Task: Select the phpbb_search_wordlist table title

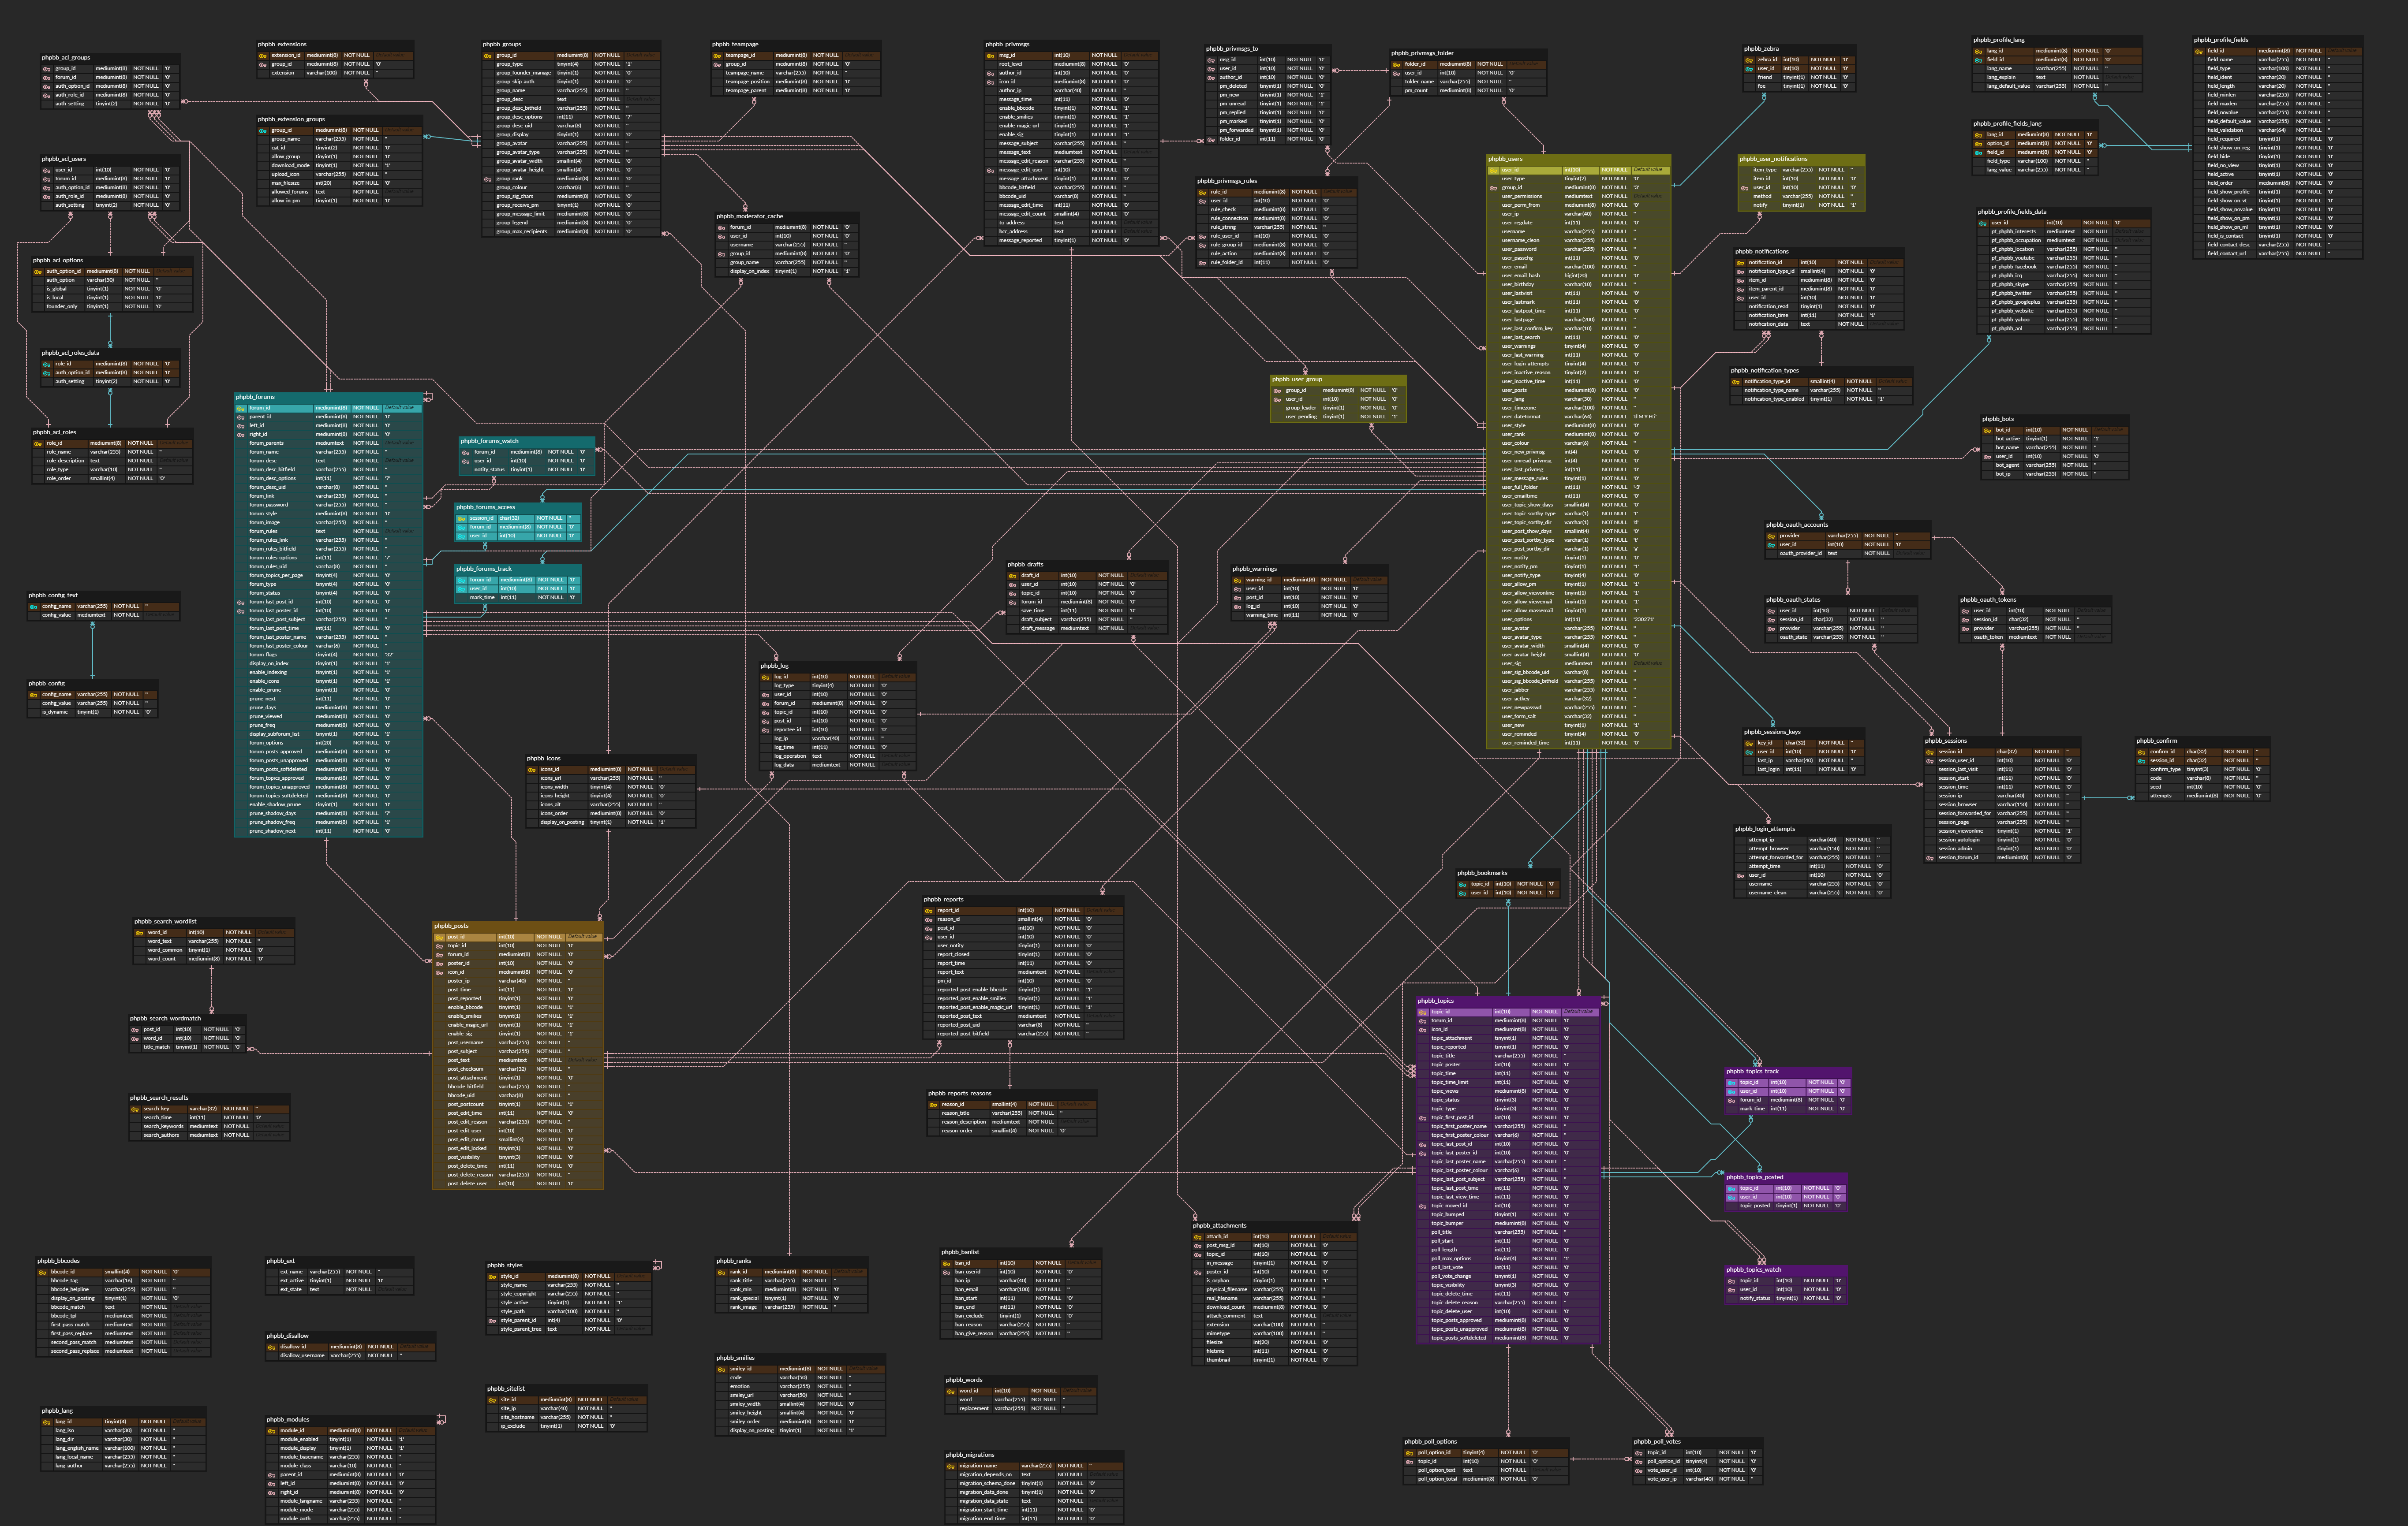Action: (165, 921)
